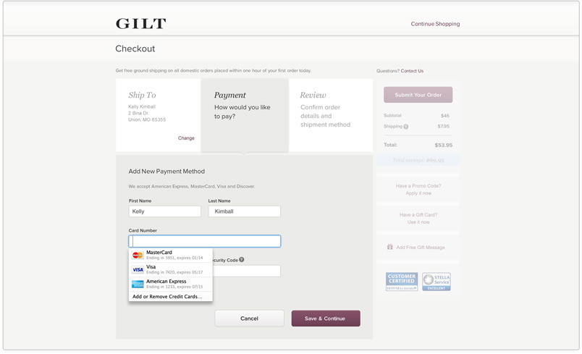Viewport: 582px width, 354px height.
Task: Use a gift card now
Action: [418, 222]
